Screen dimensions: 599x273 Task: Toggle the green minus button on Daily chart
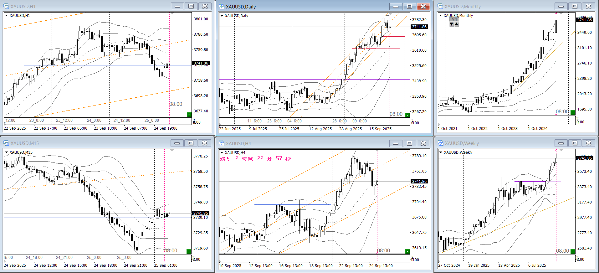point(407,115)
